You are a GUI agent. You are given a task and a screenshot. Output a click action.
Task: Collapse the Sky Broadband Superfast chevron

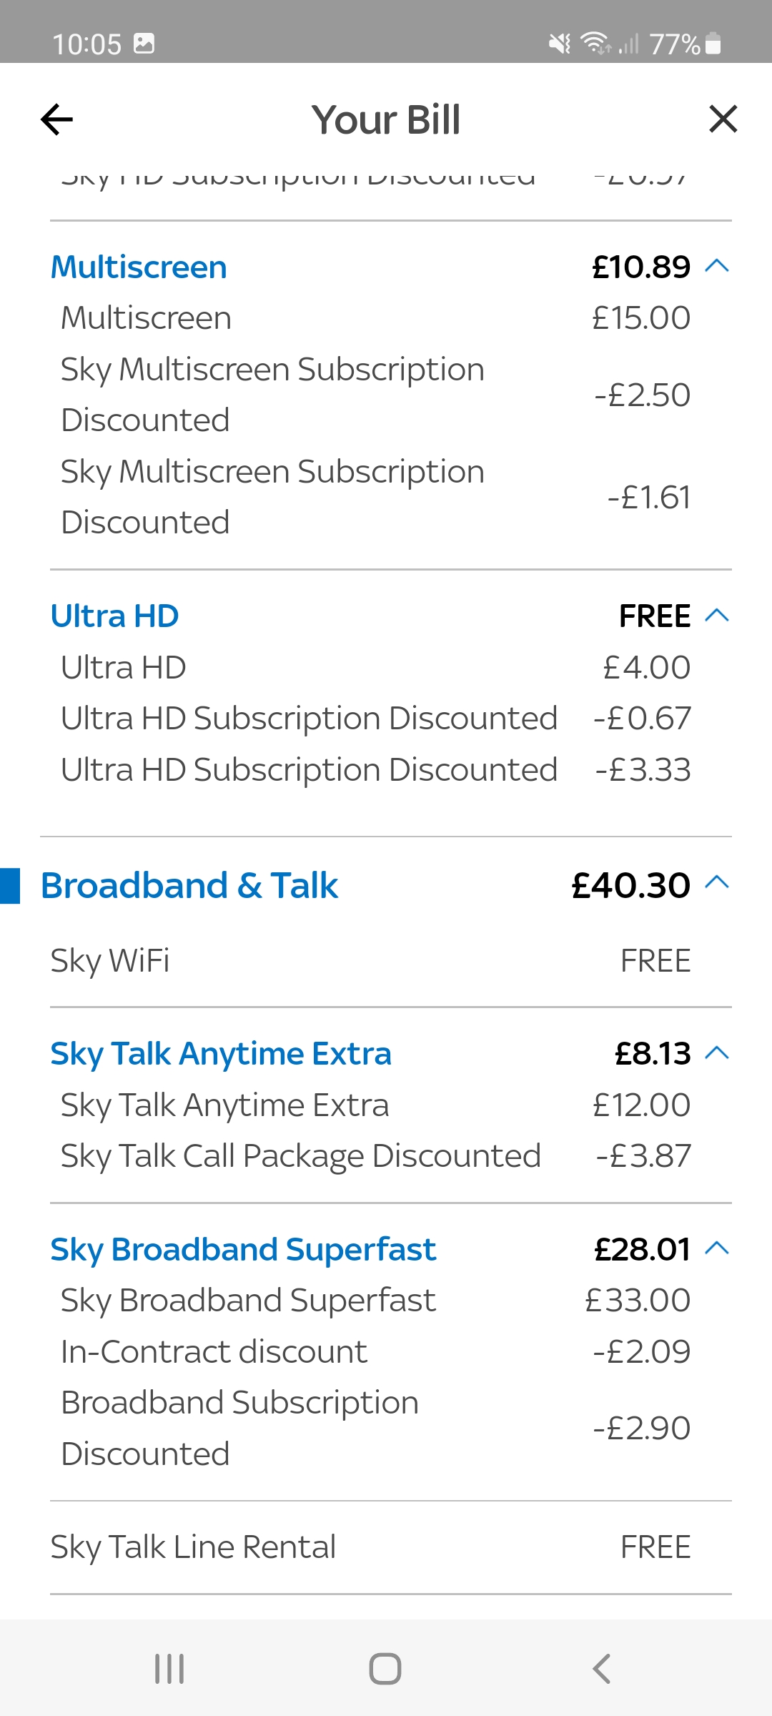point(717,1249)
